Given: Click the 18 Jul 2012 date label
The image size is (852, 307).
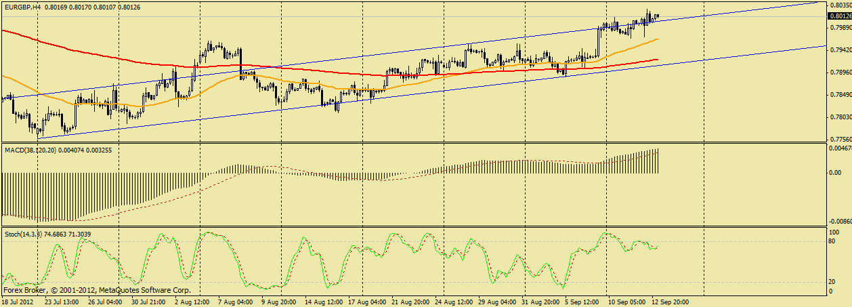Looking at the screenshot, I should tap(17, 302).
